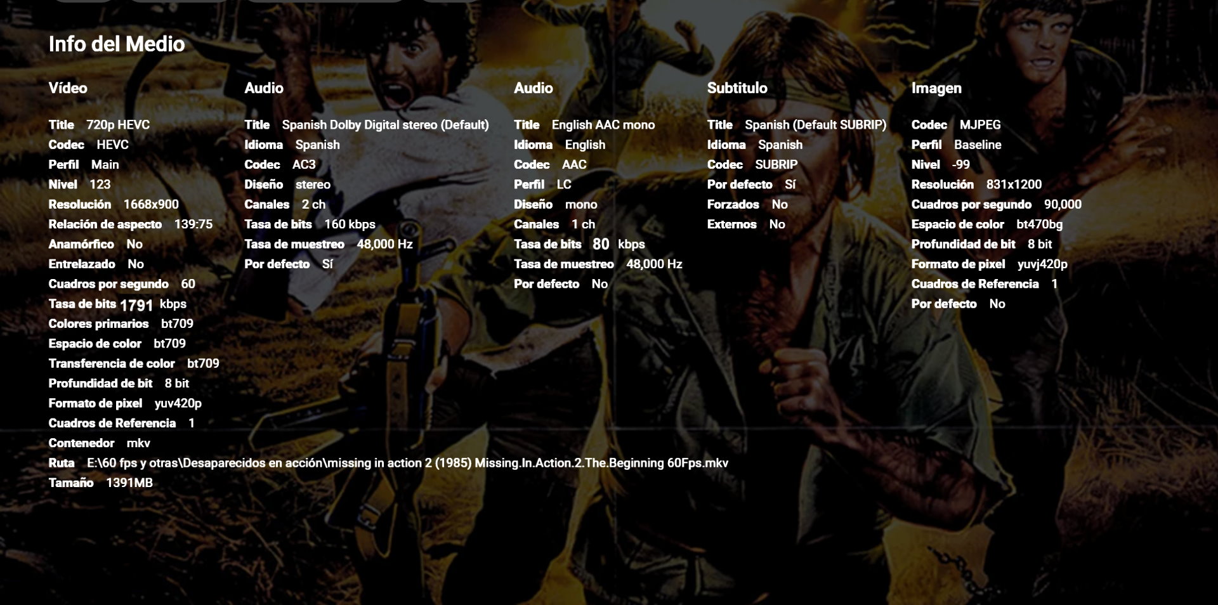Click the 'Relación de aspecto' label

[x=105, y=224]
